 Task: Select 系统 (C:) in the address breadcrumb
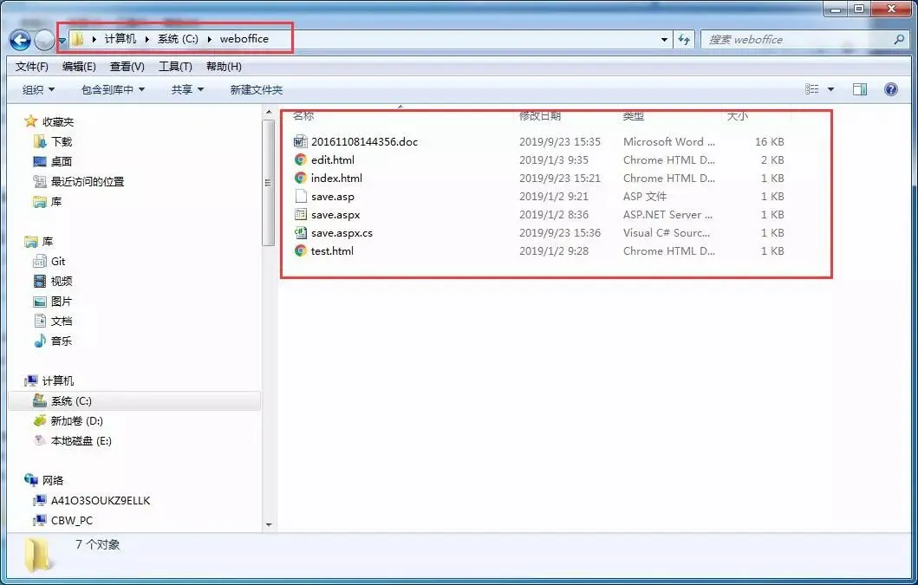[178, 39]
